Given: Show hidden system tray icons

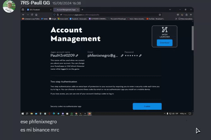Looking at the screenshot, I should tap(165, 114).
